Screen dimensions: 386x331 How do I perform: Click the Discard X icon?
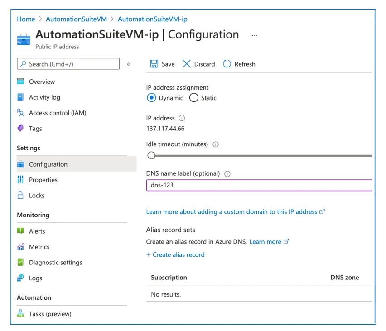[187, 64]
